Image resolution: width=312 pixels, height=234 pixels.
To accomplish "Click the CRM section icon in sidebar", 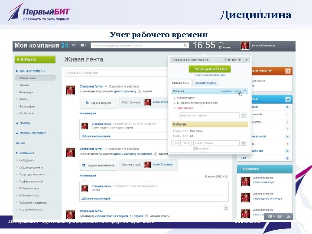I will pos(17,143).
